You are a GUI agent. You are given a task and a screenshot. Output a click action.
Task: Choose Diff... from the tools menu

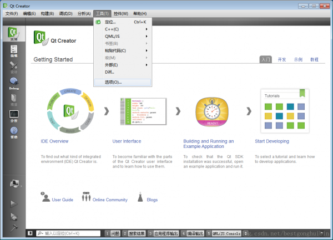[123, 72]
